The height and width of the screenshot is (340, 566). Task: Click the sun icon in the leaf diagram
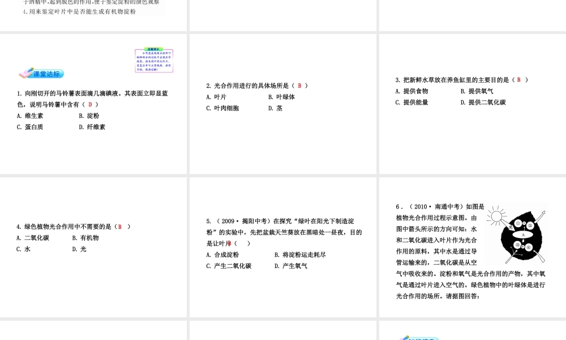(x=496, y=216)
